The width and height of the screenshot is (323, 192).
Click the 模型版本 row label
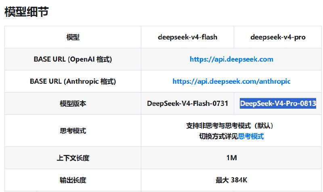73,103
